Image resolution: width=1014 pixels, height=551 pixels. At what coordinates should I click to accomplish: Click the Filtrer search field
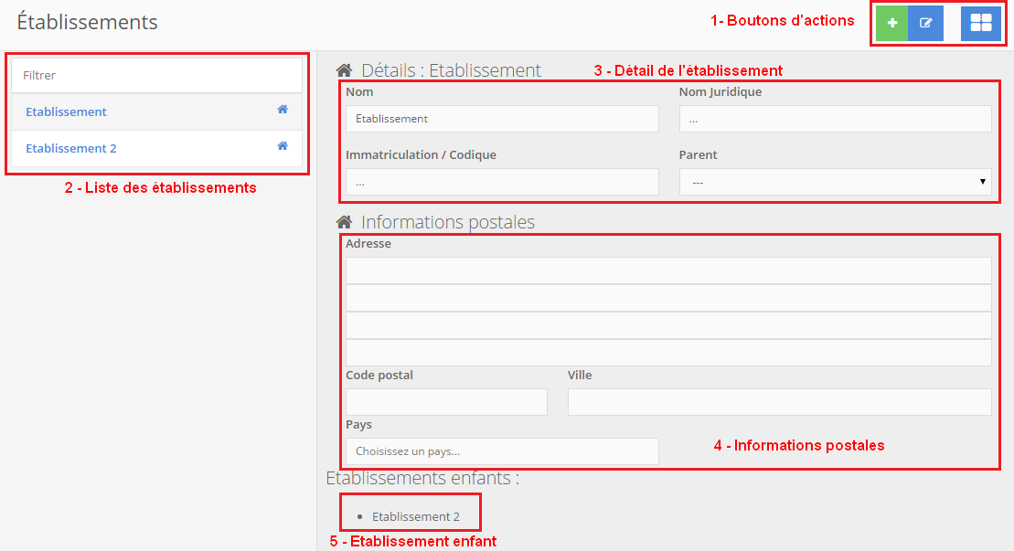pyautogui.click(x=156, y=76)
